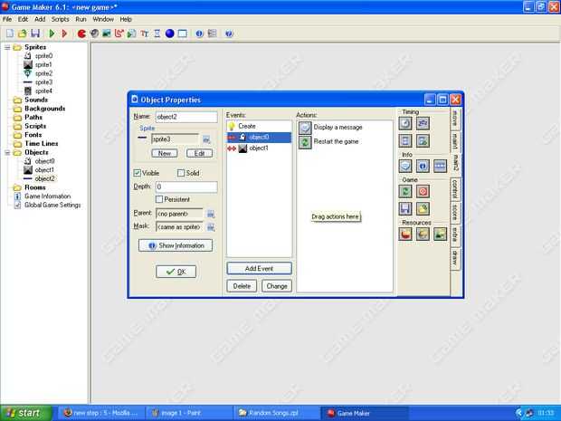Screen dimensions: 561x421
Task: Switch to the score actions tab
Action: pos(455,212)
